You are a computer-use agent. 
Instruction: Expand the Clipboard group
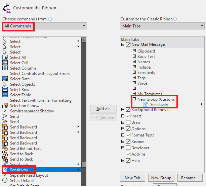point(134,51)
